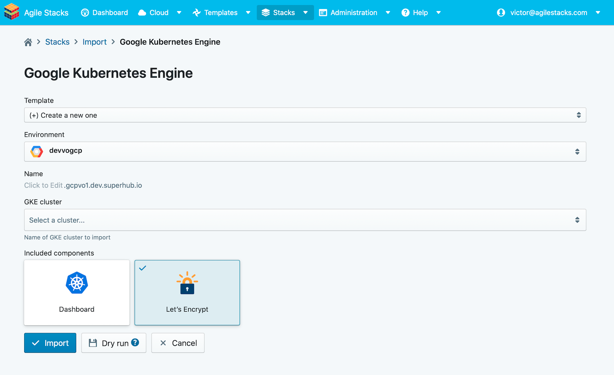Deselect the Let's Encrypt component card

187,293
